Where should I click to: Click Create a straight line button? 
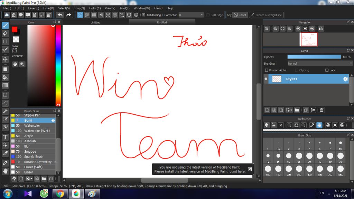pos(267,15)
